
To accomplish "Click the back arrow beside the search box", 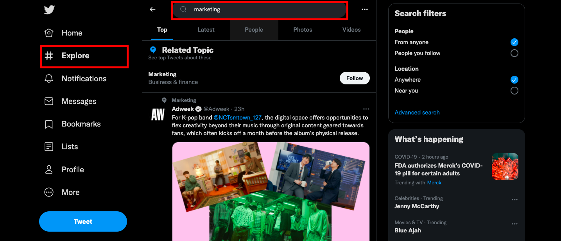I will click(153, 9).
